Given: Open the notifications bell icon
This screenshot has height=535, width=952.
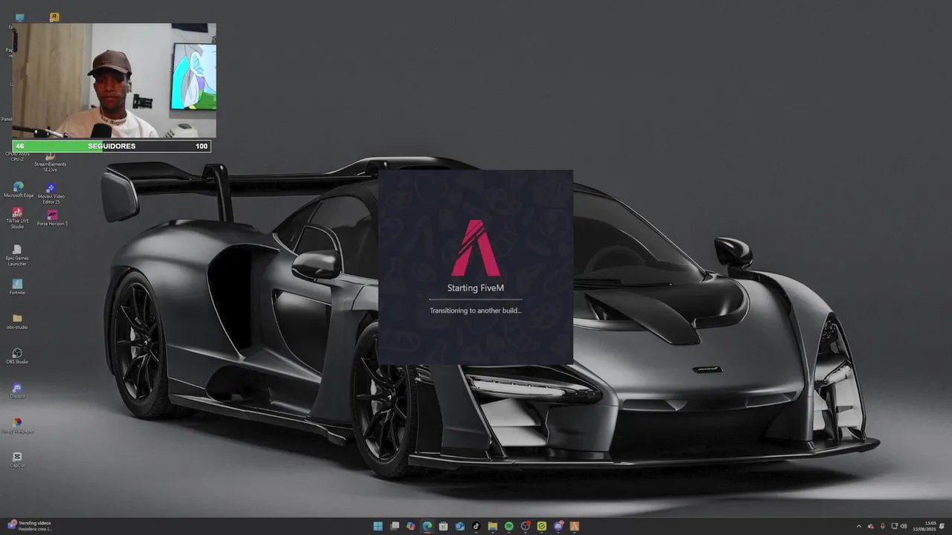Looking at the screenshot, I should coord(942,526).
